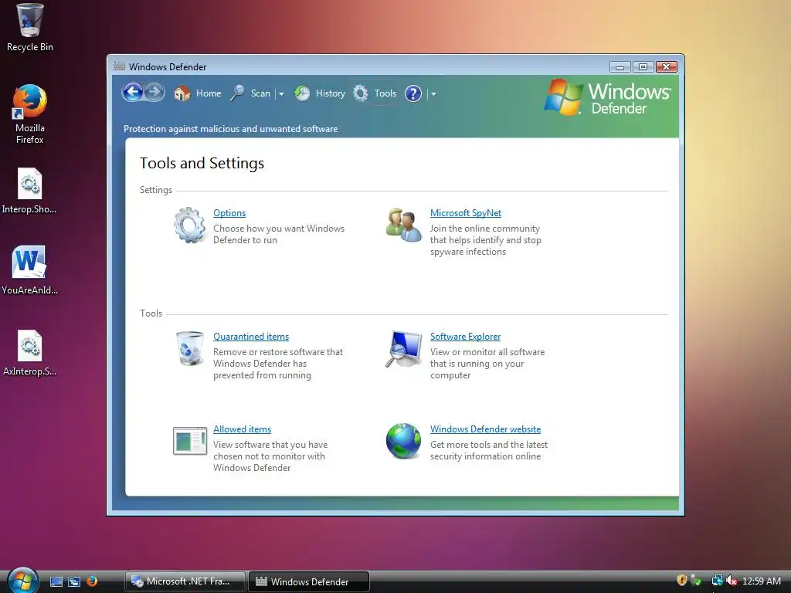
Task: Click the network tray icon
Action: 717,581
